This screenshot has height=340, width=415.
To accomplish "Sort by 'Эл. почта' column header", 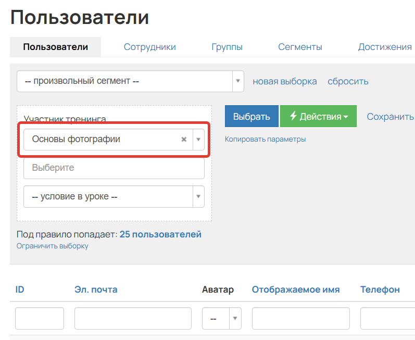I will coord(96,289).
